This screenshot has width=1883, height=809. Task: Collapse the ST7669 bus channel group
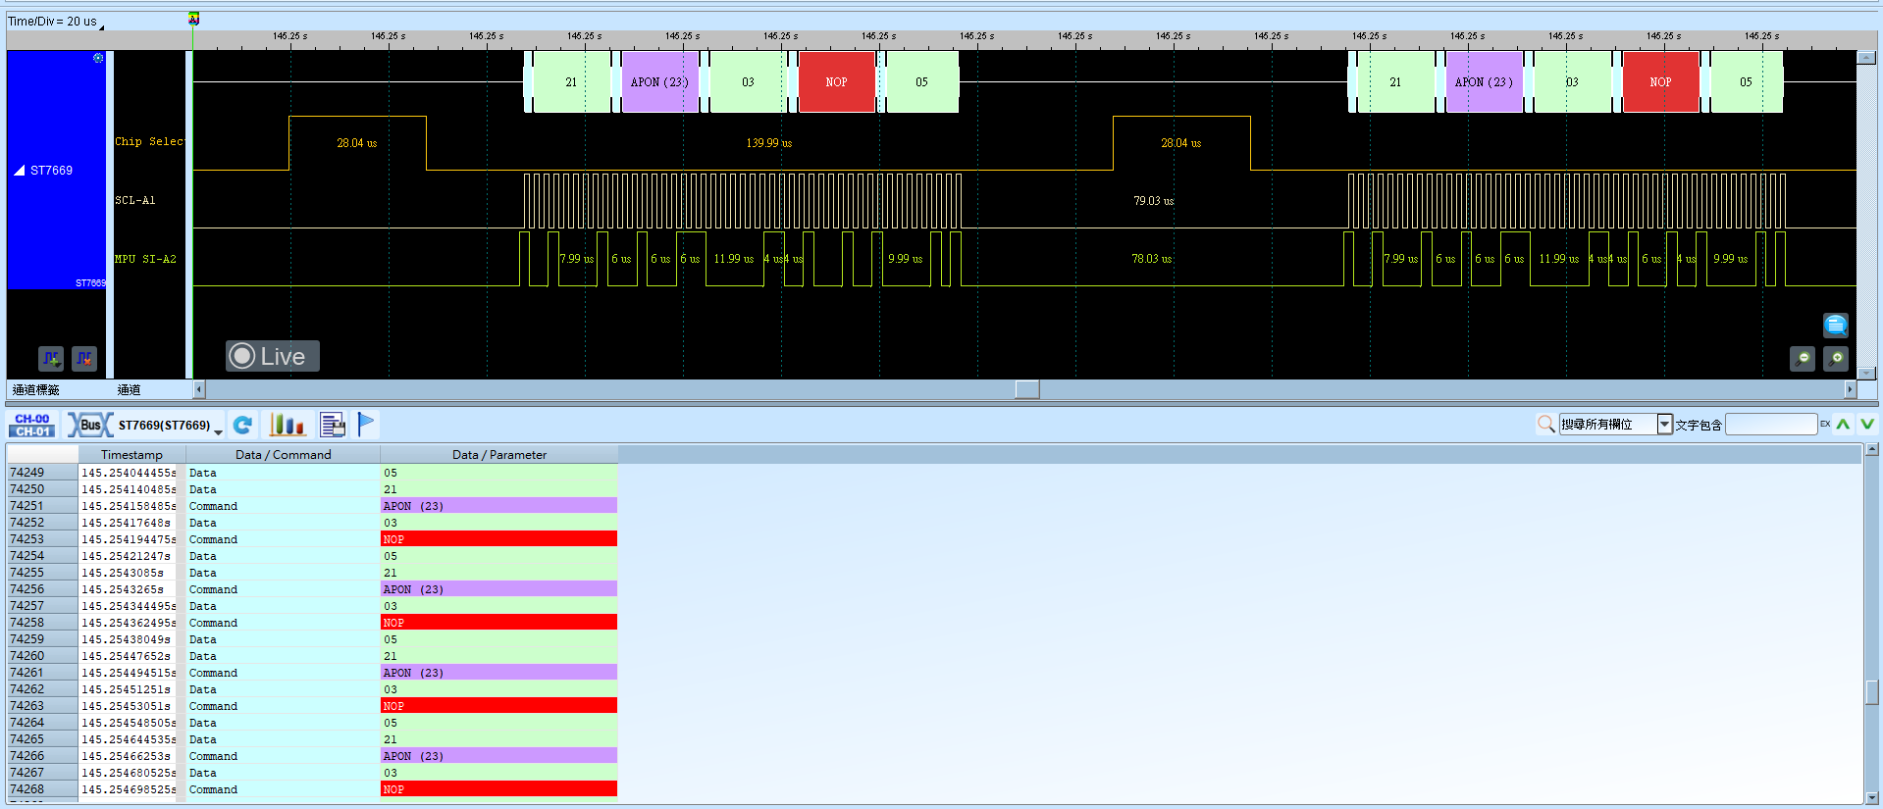pyautogui.click(x=20, y=171)
